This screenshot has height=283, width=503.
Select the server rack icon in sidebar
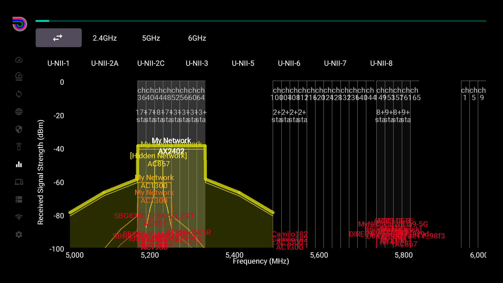coord(19,199)
